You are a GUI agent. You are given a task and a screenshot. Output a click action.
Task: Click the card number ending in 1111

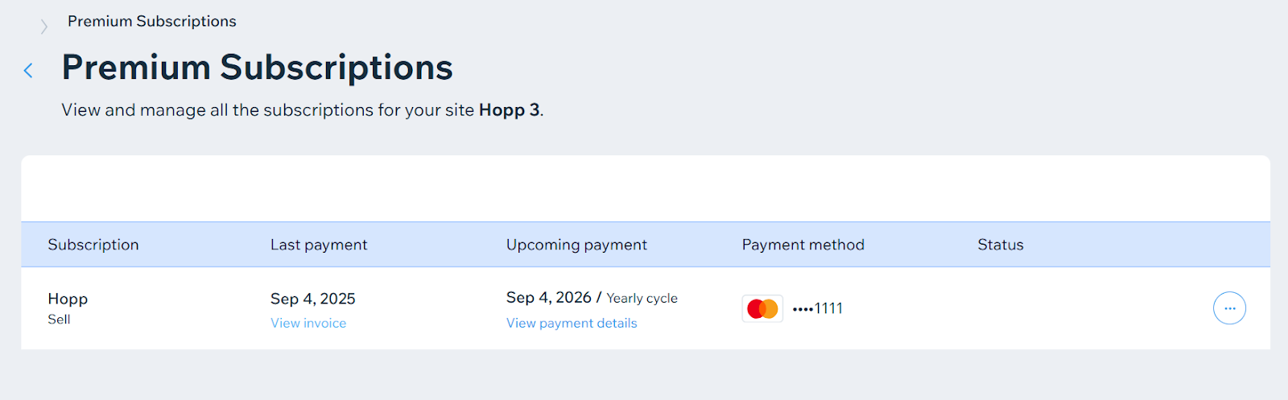coord(818,308)
